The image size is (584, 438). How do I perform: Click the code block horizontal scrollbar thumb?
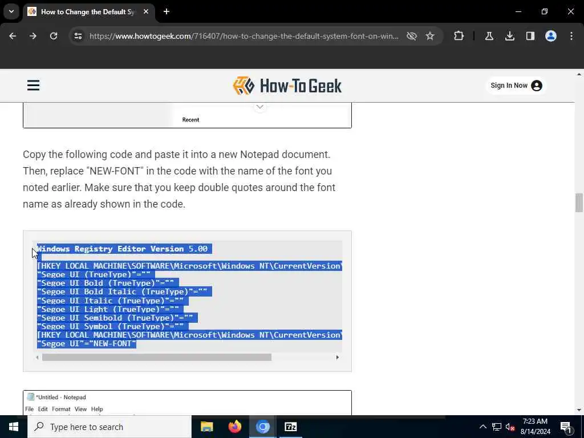[x=157, y=357]
